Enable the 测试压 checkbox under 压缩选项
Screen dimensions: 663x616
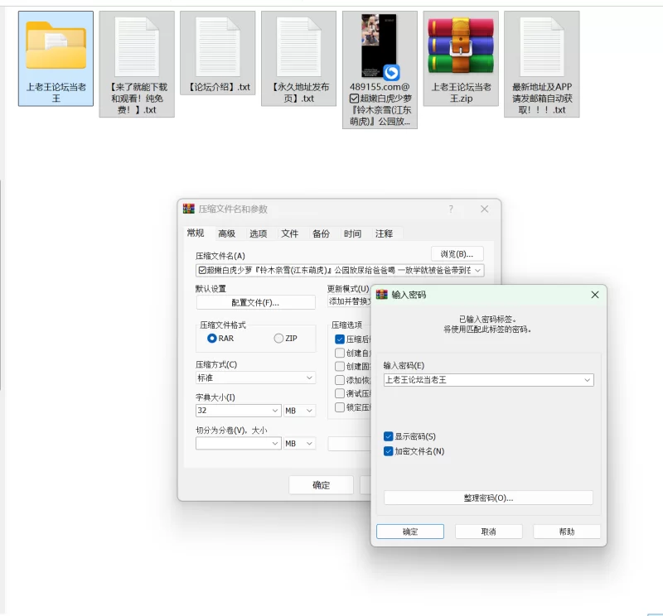coord(340,393)
